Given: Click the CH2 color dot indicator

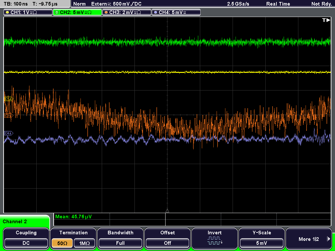Looking at the screenshot, I should click(x=57, y=12).
